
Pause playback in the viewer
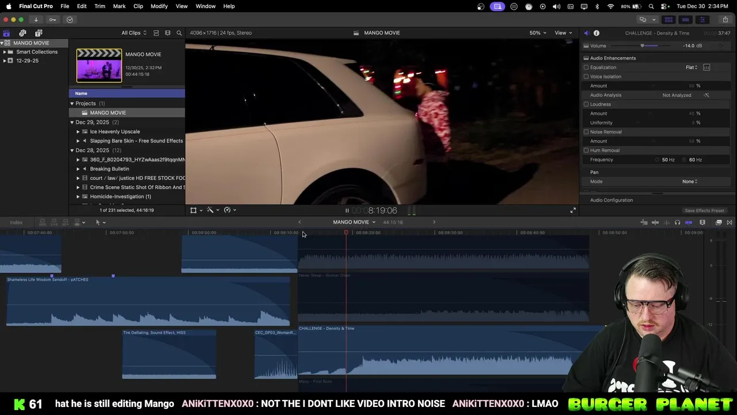(347, 210)
